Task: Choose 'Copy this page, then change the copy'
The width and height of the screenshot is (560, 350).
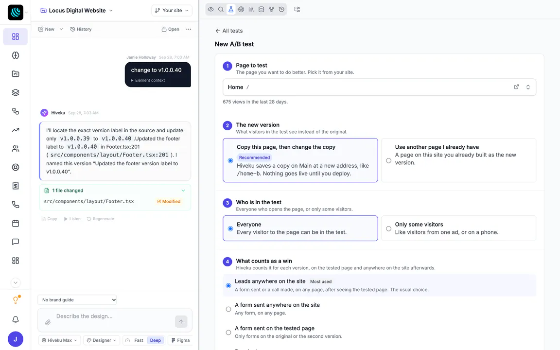Action: click(300, 160)
